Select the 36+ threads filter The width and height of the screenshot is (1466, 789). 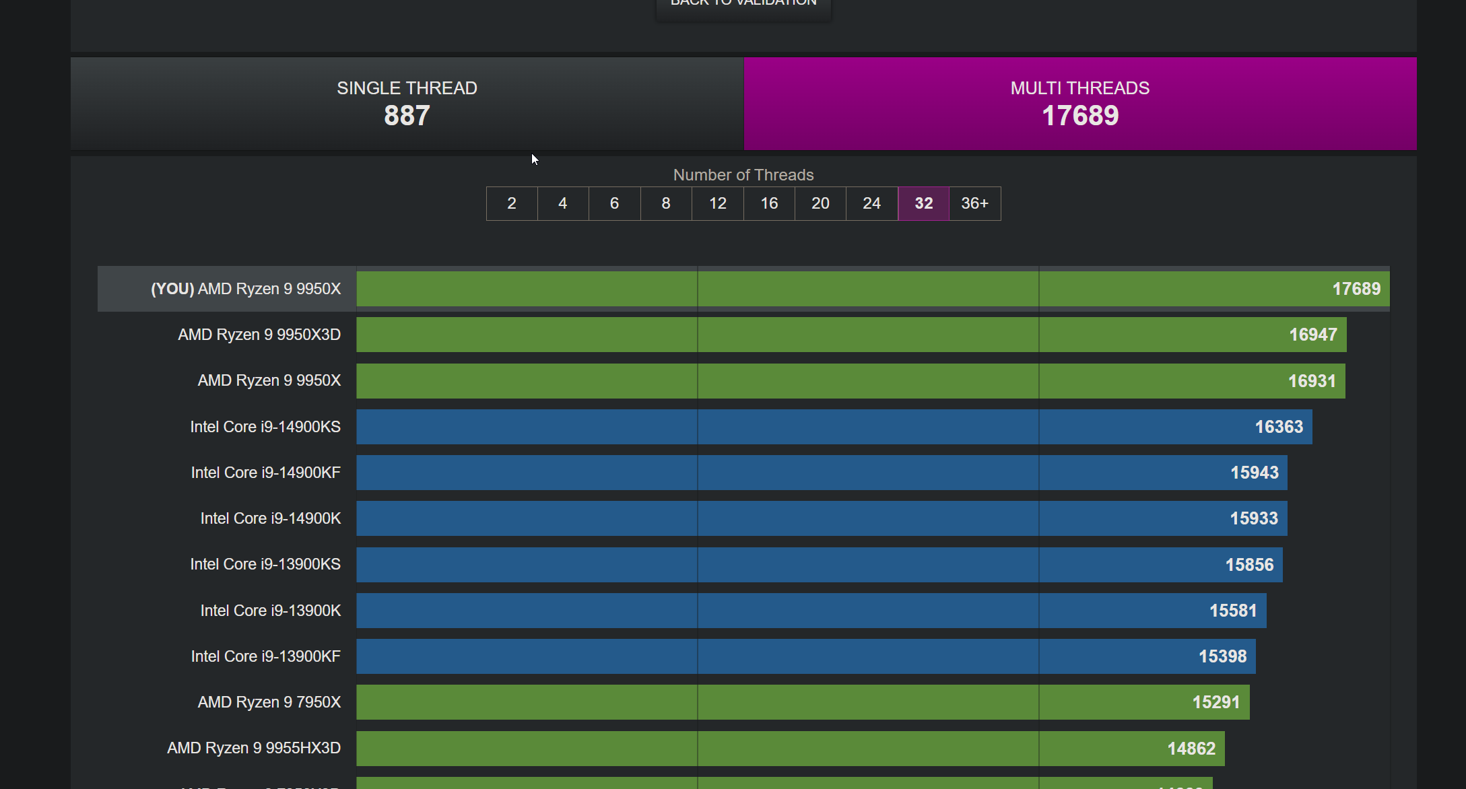coord(974,203)
